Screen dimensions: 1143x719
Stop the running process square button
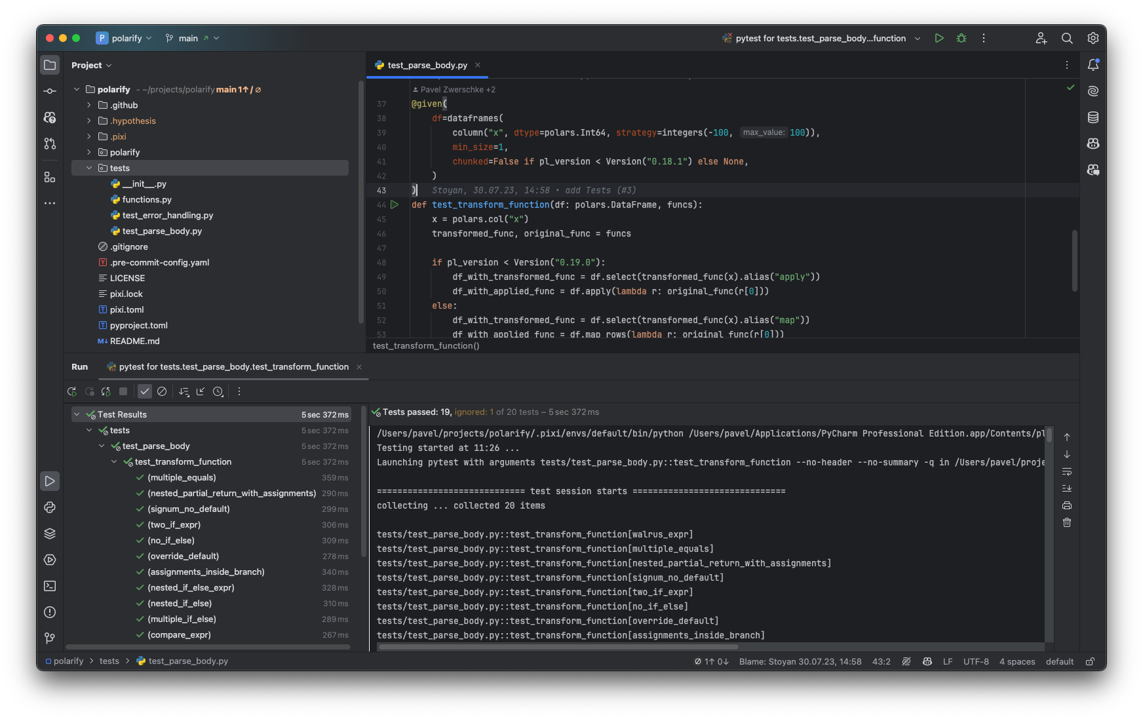tap(123, 391)
